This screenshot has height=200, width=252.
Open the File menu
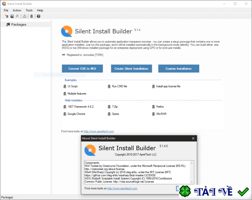tap(6, 10)
